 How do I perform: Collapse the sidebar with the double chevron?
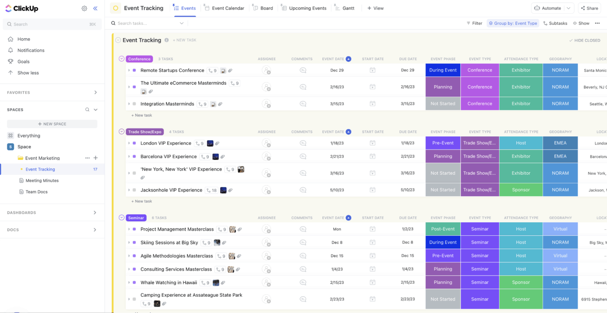point(95,9)
